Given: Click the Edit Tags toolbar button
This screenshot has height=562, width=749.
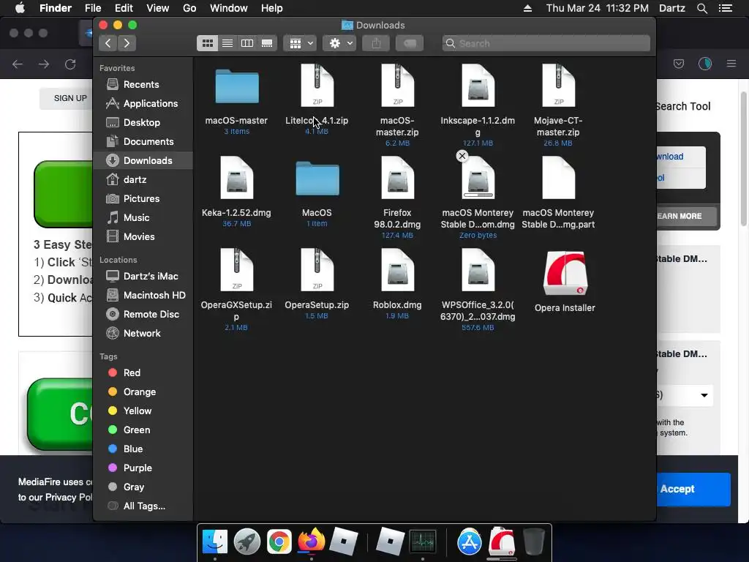Looking at the screenshot, I should point(410,43).
